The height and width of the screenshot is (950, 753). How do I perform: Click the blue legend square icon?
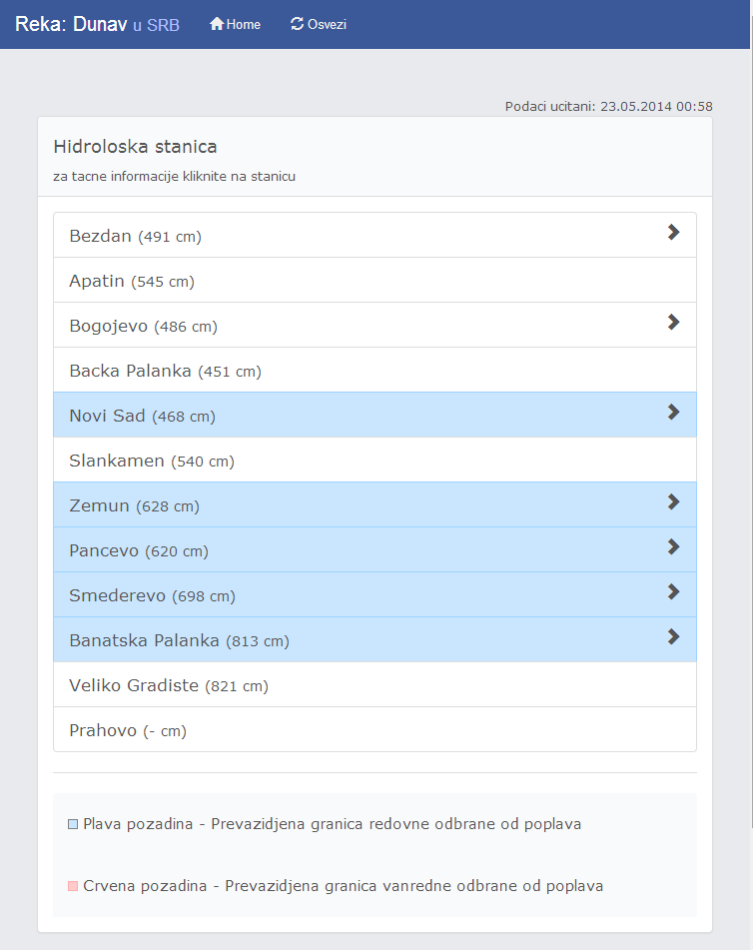(73, 825)
